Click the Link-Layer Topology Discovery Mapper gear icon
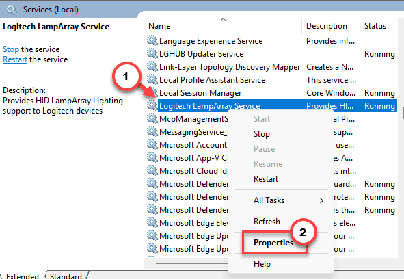 pos(152,66)
